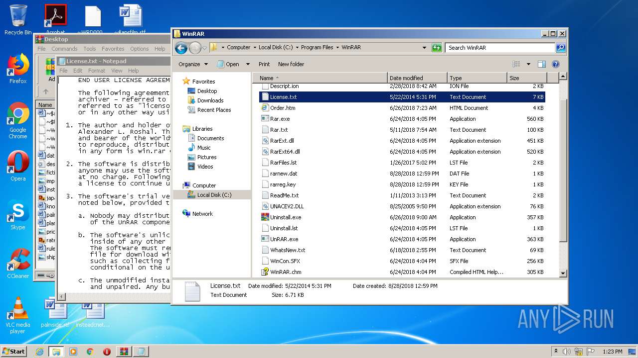Image resolution: width=638 pixels, height=358 pixels.
Task: Click Notepad taskbar button
Action: point(141,352)
